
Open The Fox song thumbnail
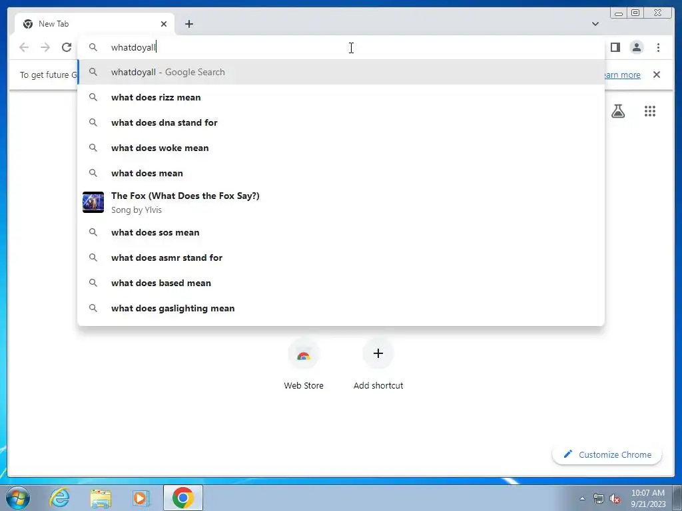pos(93,202)
